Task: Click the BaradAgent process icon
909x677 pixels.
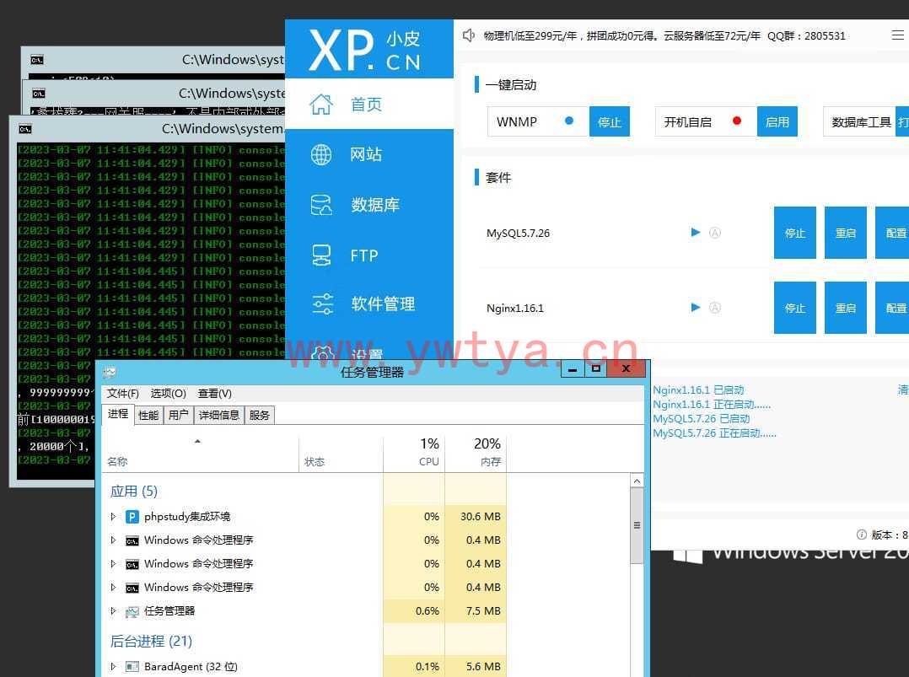Action: (132, 667)
